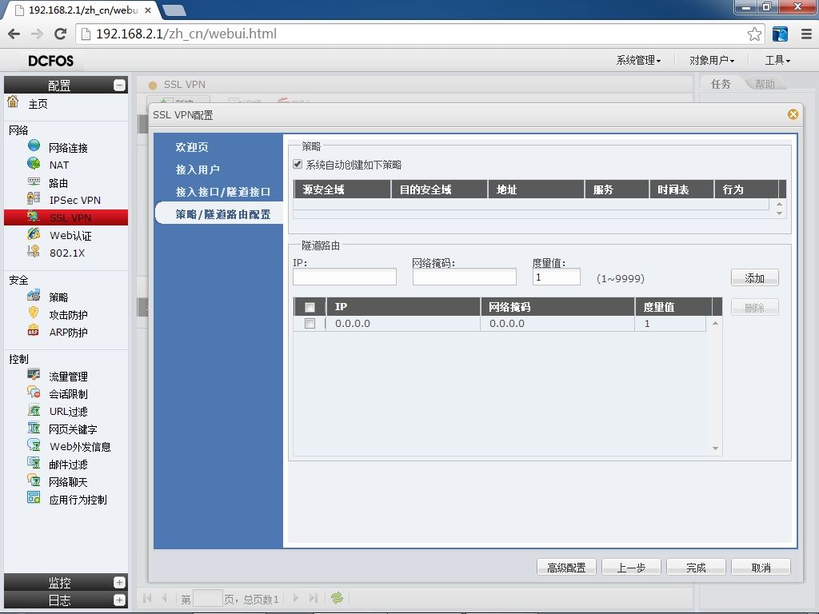Expand the 监控 panel with plus button
The width and height of the screenshot is (819, 614).
(x=120, y=583)
